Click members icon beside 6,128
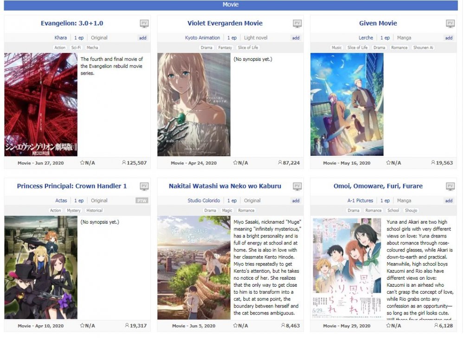This screenshot has width=464, height=341. coord(436,325)
